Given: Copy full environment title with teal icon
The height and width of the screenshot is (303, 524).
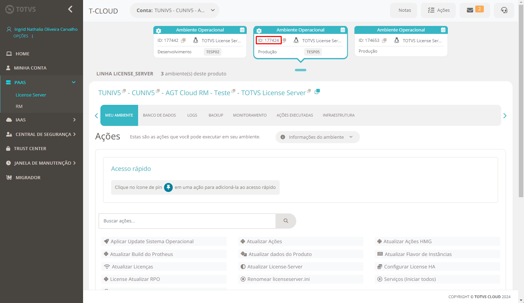Looking at the screenshot, I should click(317, 92).
